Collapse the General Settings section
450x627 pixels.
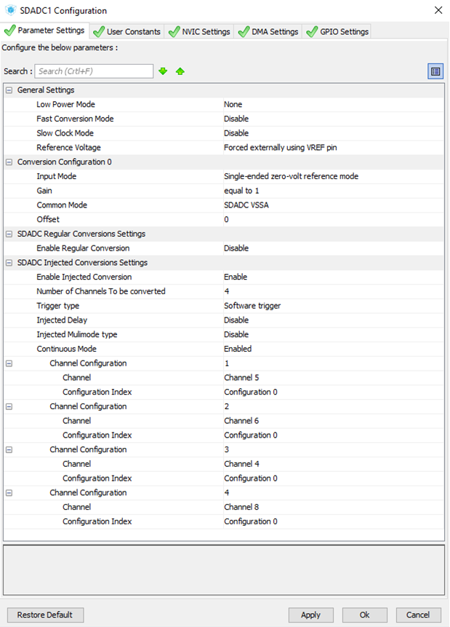pyautogui.click(x=9, y=90)
